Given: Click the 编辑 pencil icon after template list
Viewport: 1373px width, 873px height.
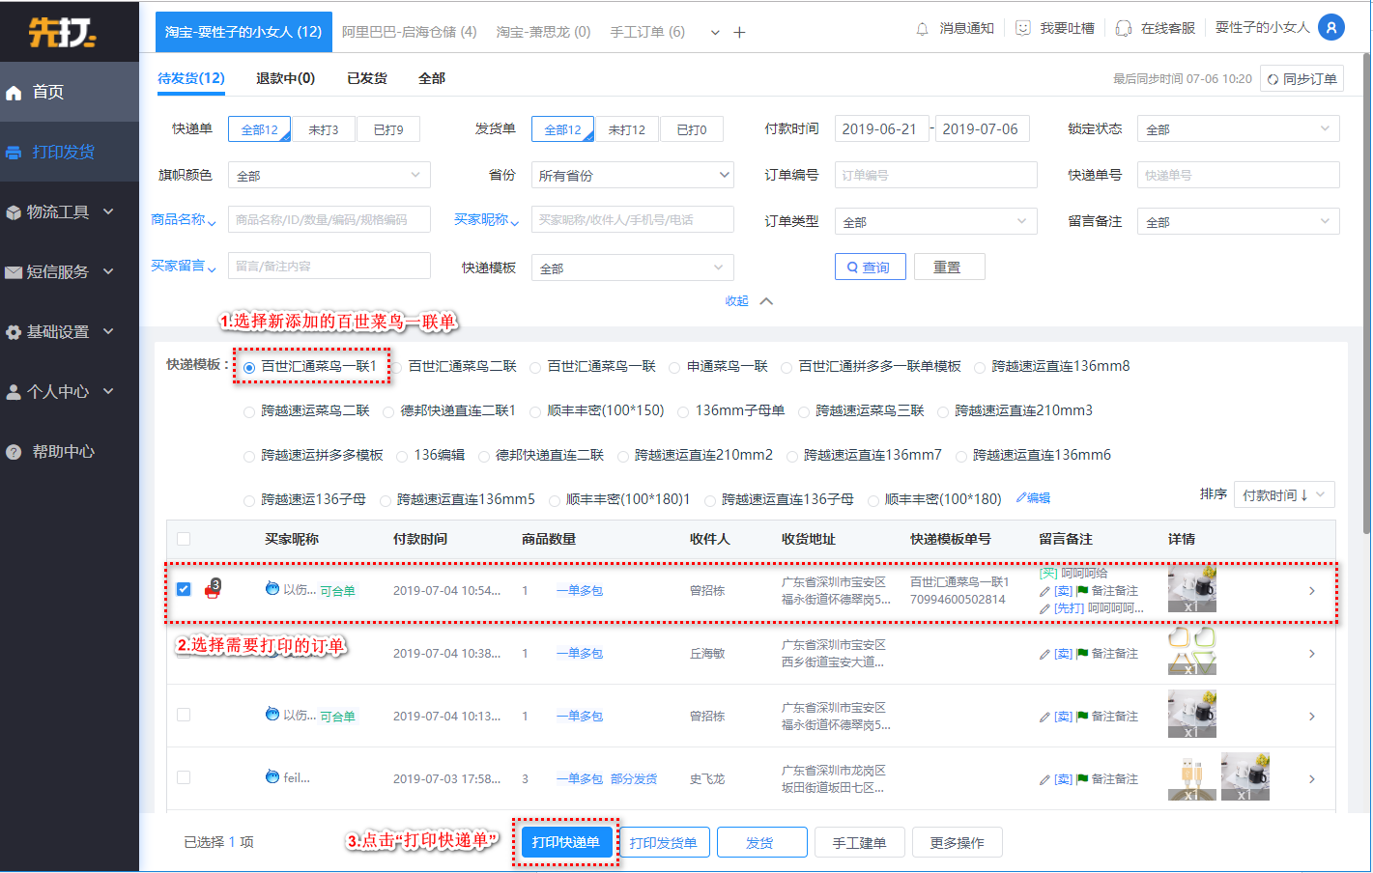Looking at the screenshot, I should coord(1021,498).
